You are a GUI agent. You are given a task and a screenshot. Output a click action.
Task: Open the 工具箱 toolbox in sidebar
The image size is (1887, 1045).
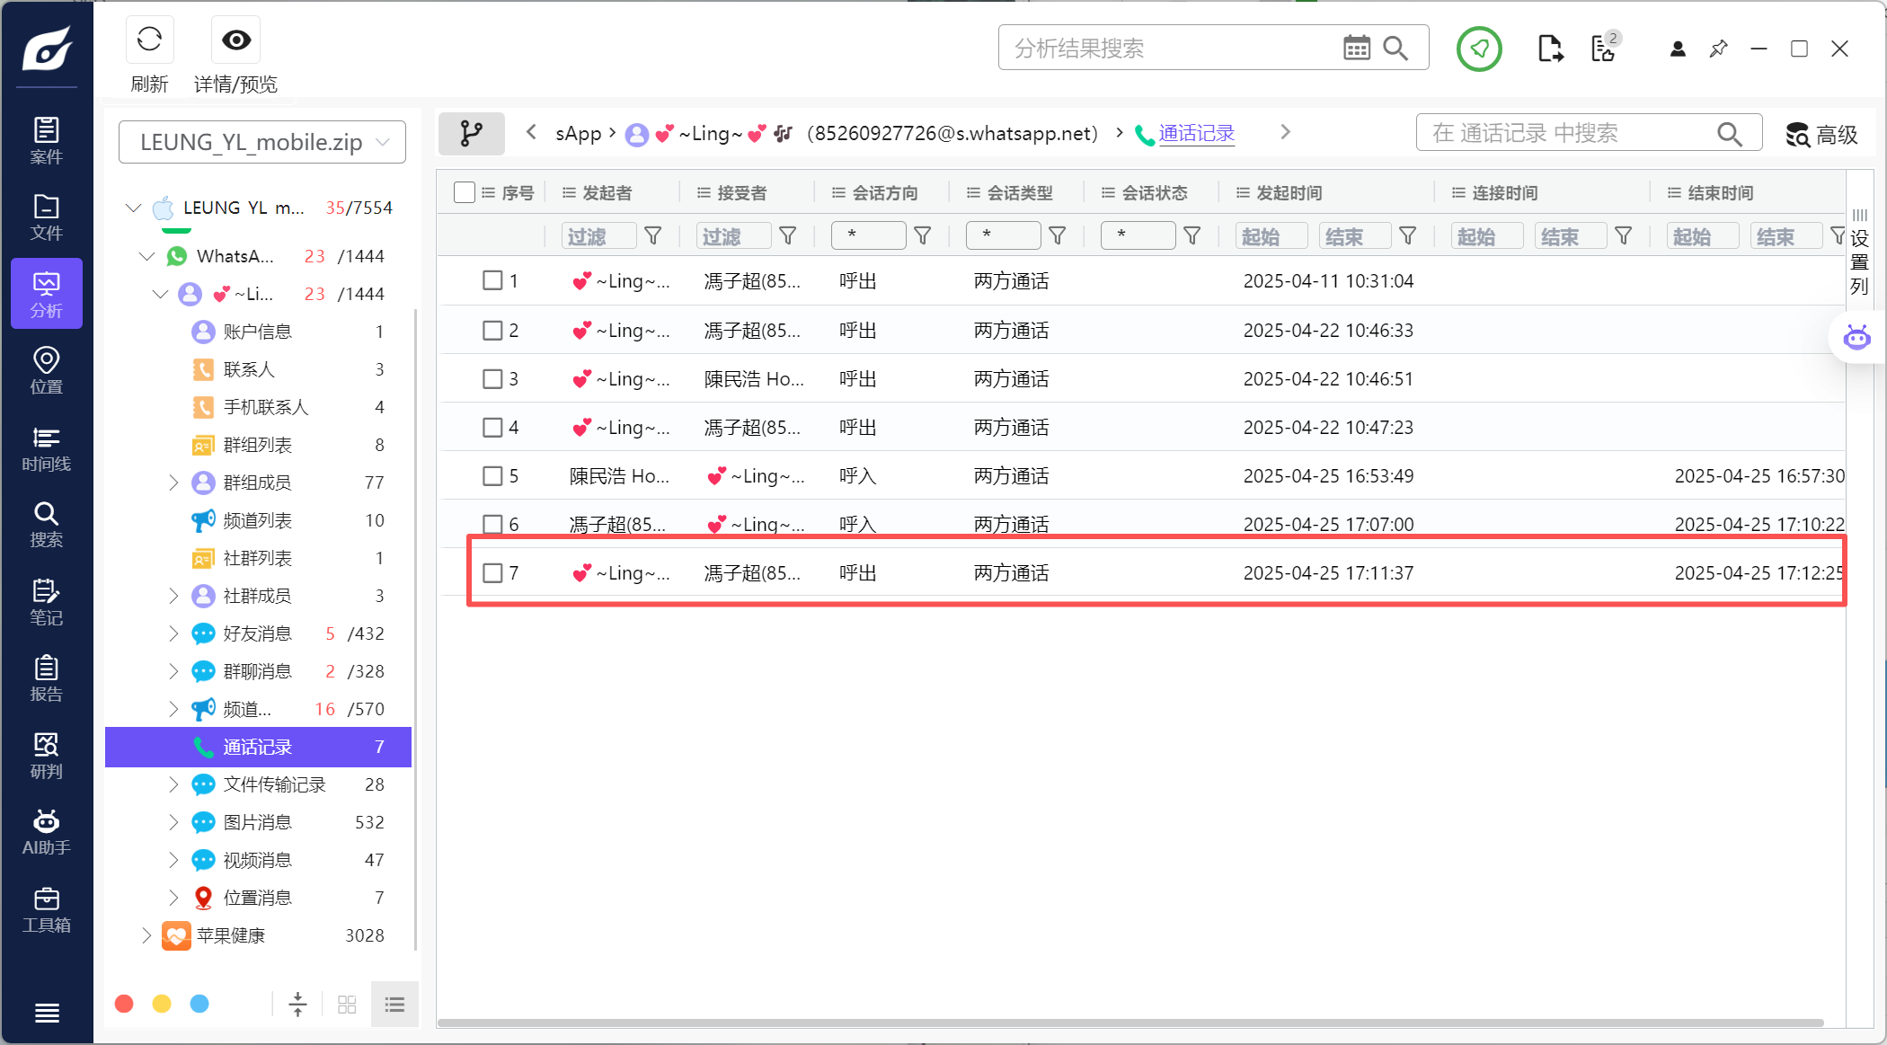click(x=47, y=909)
